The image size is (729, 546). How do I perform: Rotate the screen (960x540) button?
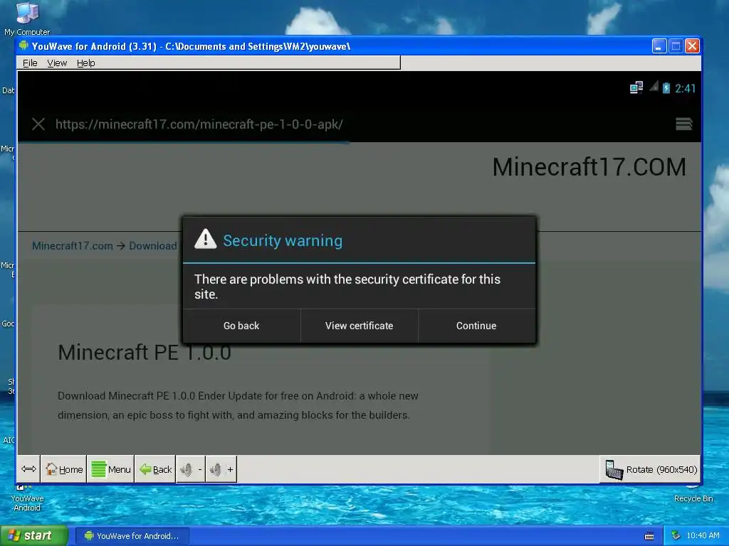click(651, 469)
